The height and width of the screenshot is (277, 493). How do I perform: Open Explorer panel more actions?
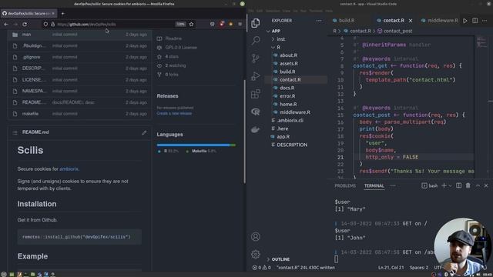[x=319, y=21]
